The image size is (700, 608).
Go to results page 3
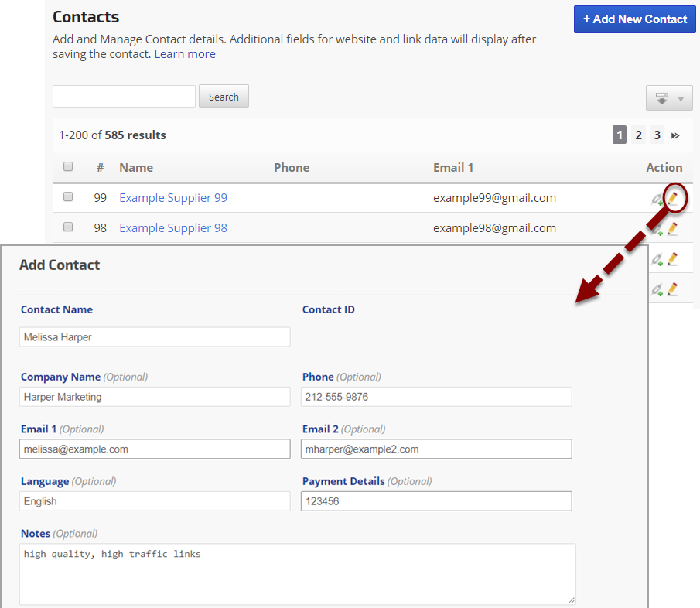point(657,135)
